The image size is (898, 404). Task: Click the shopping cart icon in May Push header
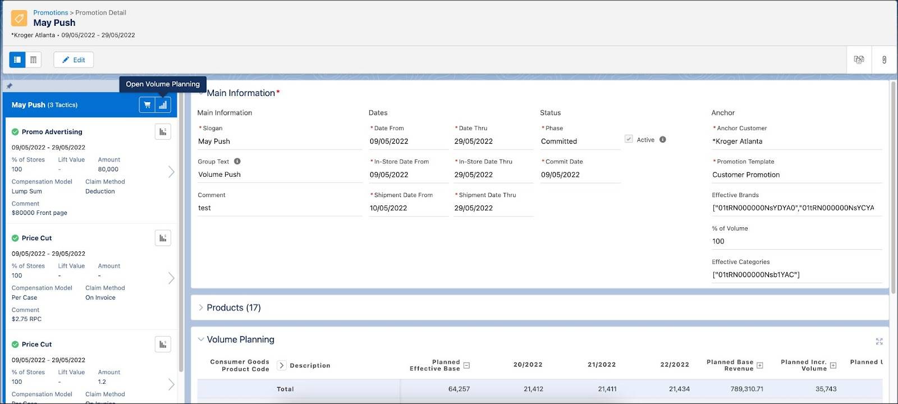point(147,105)
